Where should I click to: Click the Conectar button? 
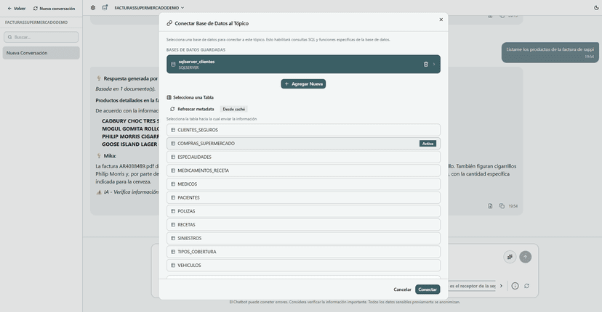[428, 290]
